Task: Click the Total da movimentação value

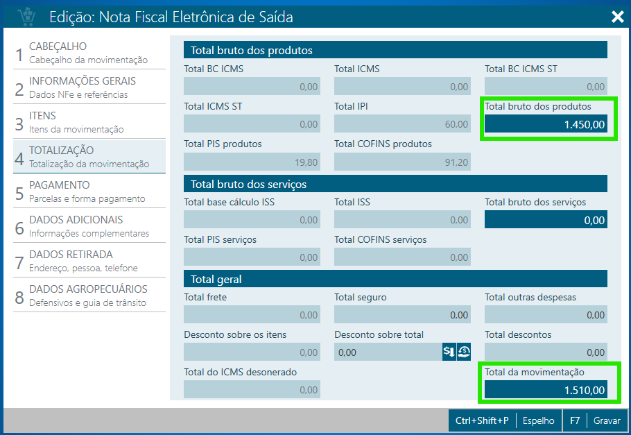Action: [x=545, y=391]
